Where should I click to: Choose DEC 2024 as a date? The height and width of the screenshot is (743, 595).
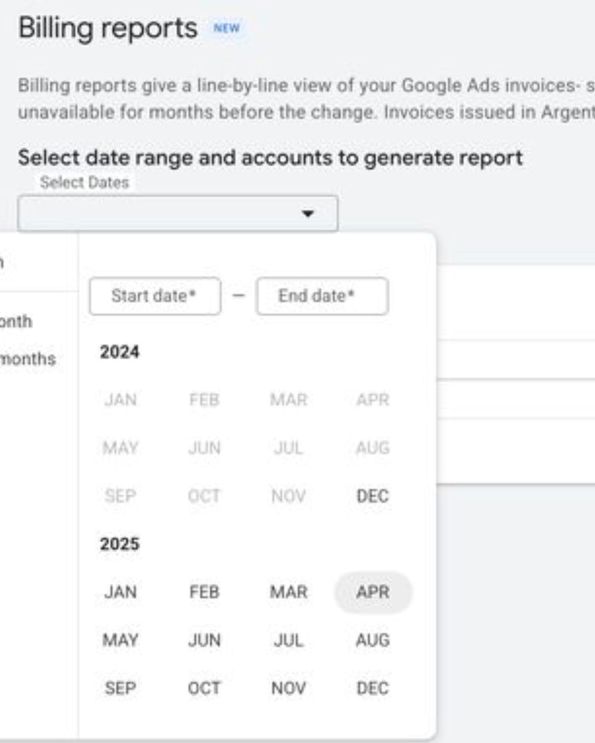click(x=373, y=496)
